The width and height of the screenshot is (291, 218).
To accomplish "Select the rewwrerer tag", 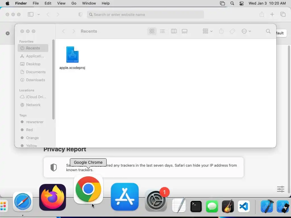I will (33, 122).
